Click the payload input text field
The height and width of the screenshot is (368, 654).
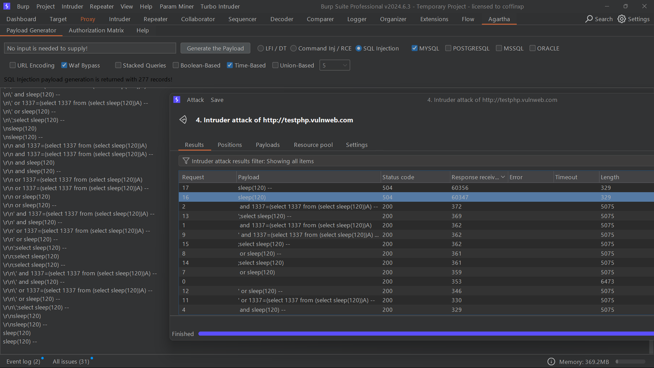coord(90,49)
